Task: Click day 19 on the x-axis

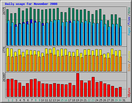Action: (77, 100)
